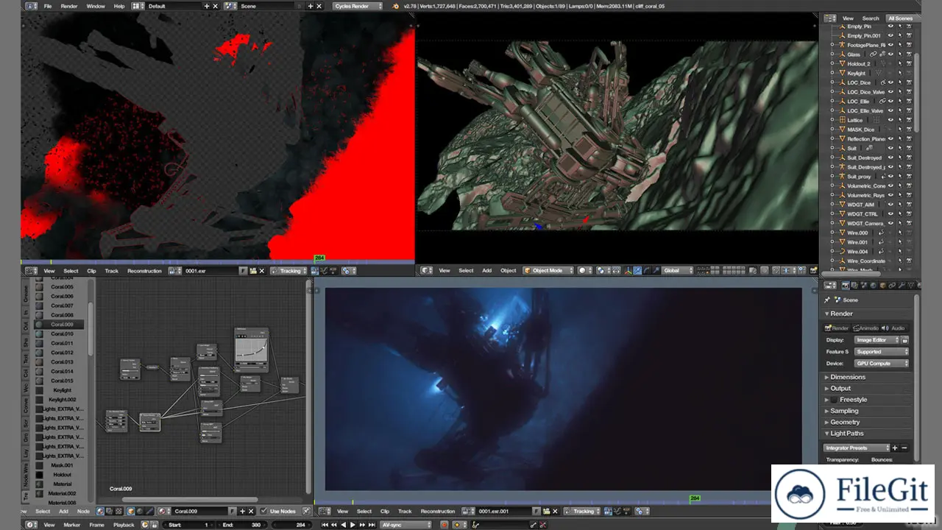Add new screen layout with plus
The height and width of the screenshot is (530, 942).
tap(207, 6)
